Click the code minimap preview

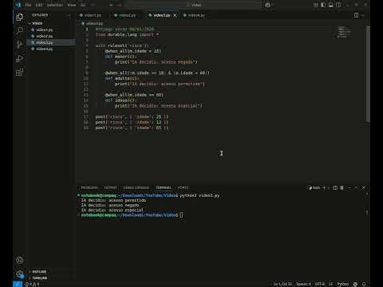point(344,32)
